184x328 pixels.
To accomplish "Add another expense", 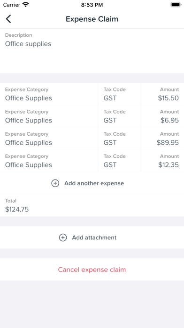I will pyautogui.click(x=92, y=183).
